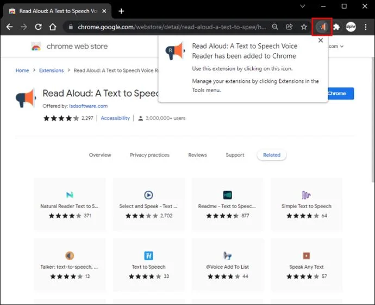Open the Read Aloud extension icon in toolbar
375x305 pixels.
coord(322,27)
